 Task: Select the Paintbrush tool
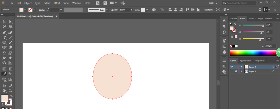point(10,43)
